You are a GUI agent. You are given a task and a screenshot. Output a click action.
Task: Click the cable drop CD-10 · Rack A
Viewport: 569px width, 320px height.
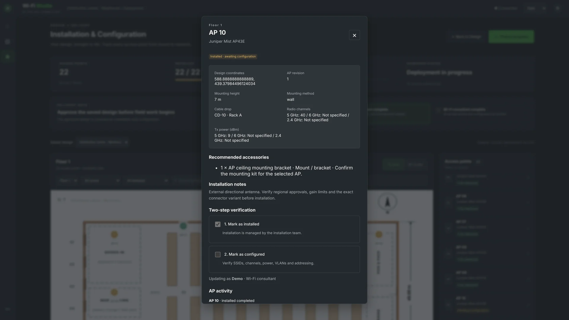pyautogui.click(x=228, y=115)
